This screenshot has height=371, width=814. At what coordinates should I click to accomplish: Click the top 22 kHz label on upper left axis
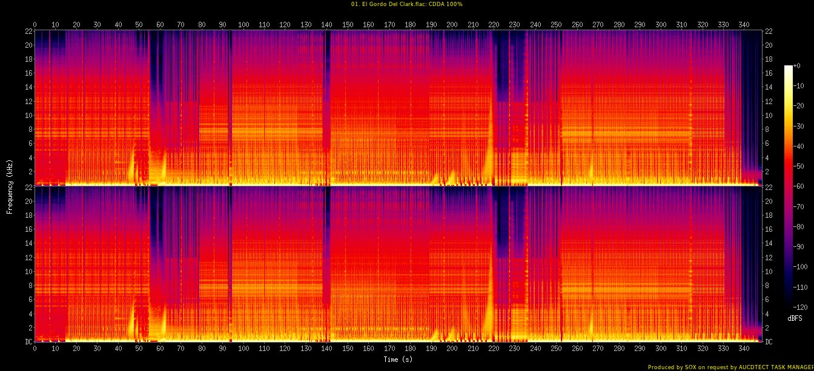click(x=28, y=31)
